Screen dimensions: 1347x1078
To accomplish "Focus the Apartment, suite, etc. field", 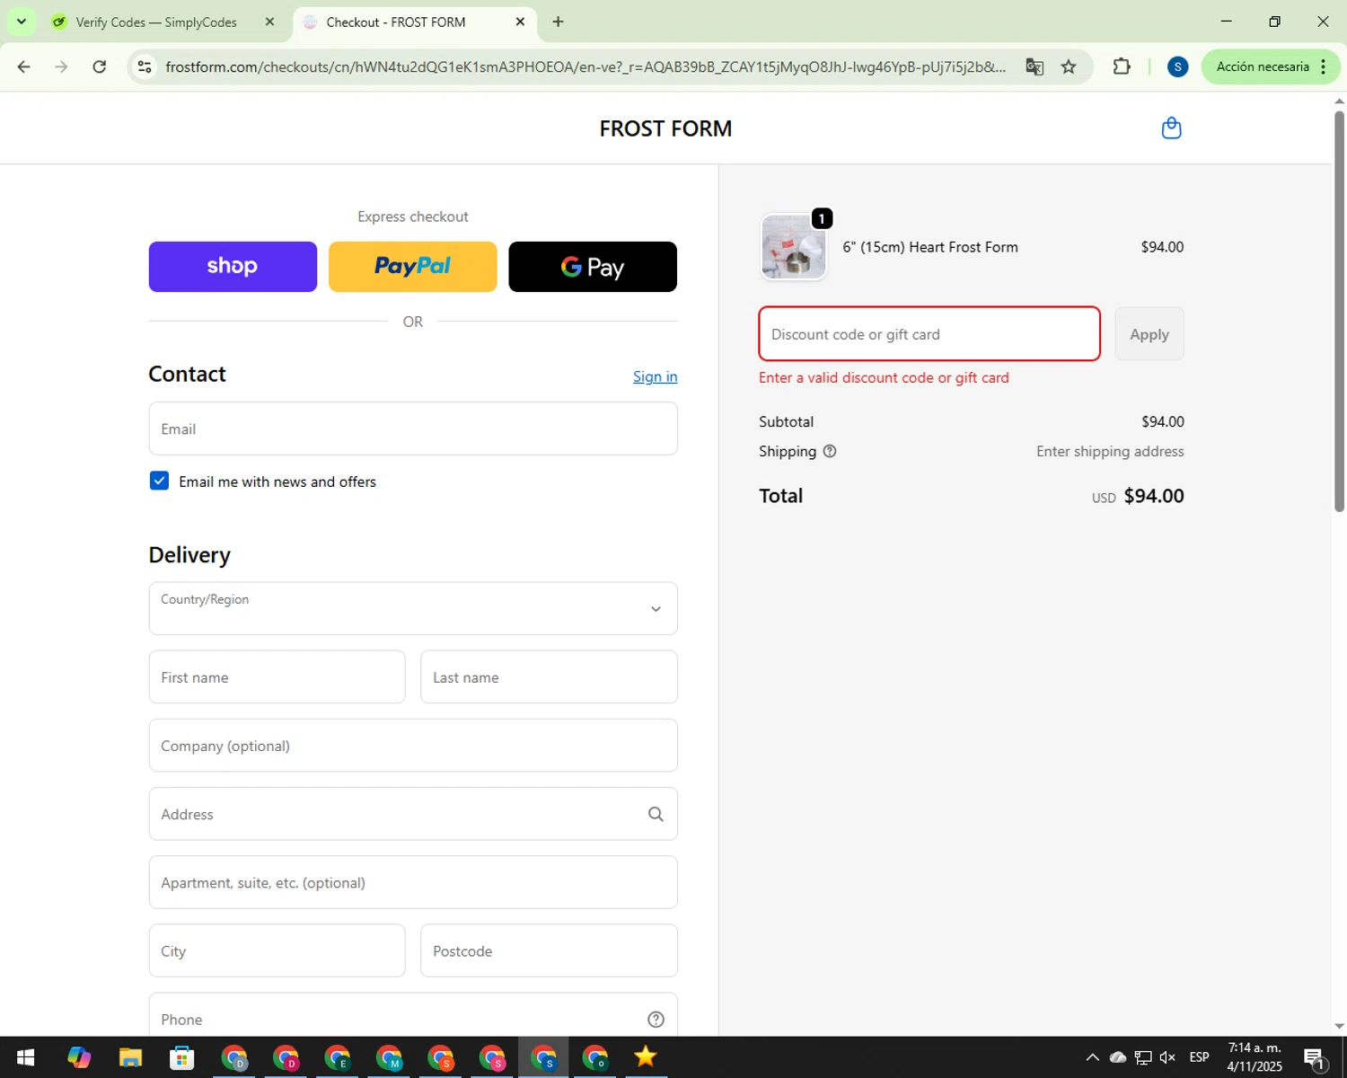I will [413, 882].
